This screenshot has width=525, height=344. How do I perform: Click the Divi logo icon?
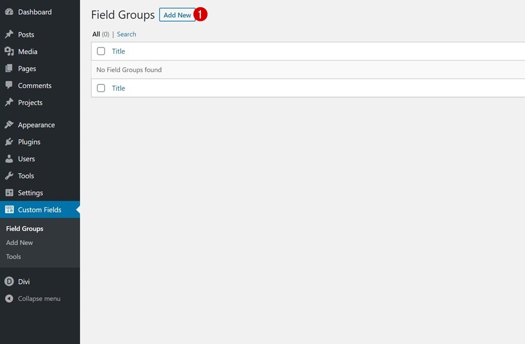point(9,282)
